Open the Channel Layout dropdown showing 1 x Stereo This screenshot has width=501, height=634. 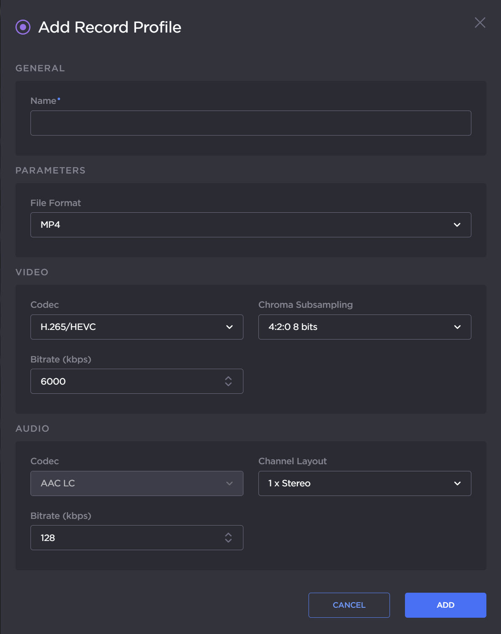(364, 483)
